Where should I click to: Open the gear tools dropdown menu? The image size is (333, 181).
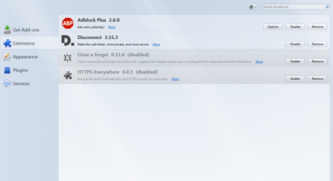click(252, 7)
